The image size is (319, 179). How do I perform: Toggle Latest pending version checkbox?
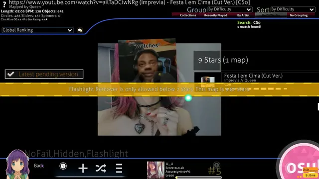pos(44,74)
